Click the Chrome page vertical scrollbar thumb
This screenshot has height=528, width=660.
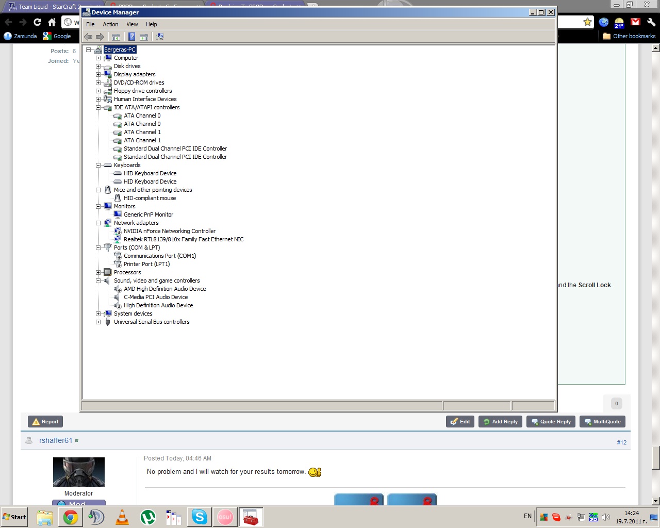655,457
